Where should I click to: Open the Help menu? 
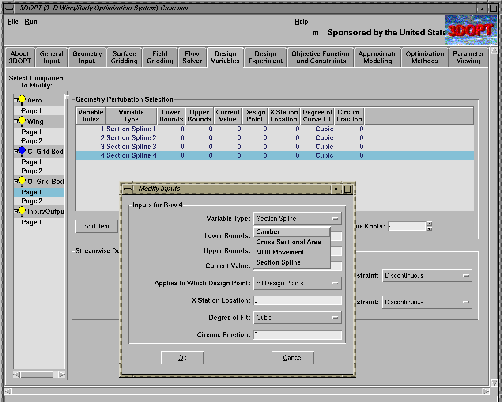(302, 22)
